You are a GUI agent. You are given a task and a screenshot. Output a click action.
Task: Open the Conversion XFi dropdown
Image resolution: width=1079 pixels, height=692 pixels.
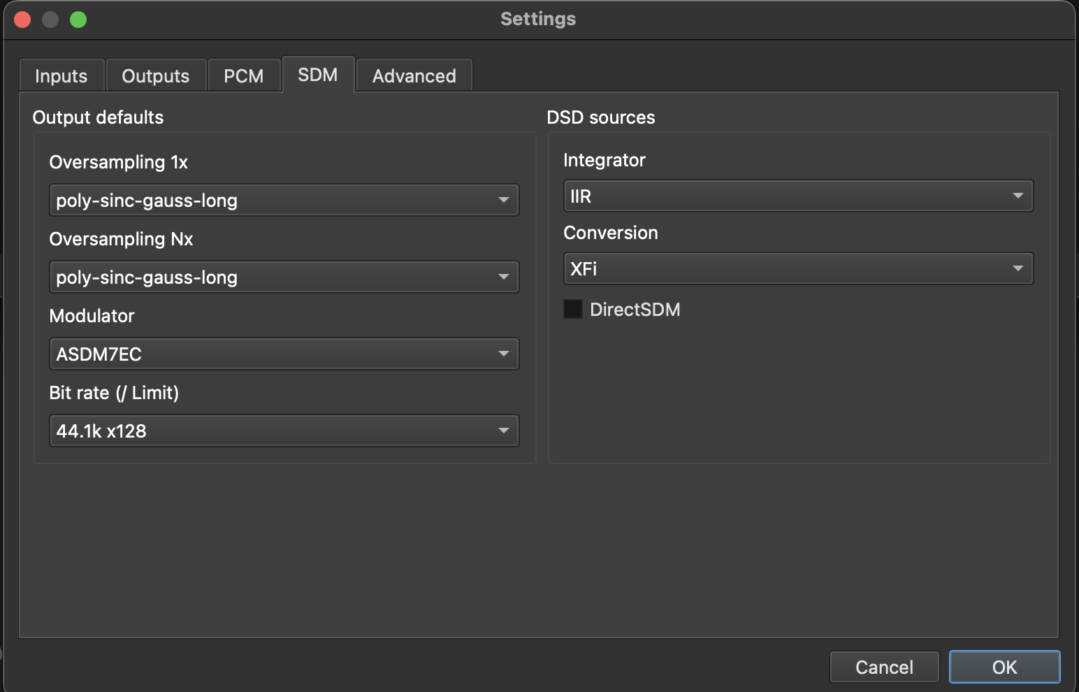pos(797,269)
